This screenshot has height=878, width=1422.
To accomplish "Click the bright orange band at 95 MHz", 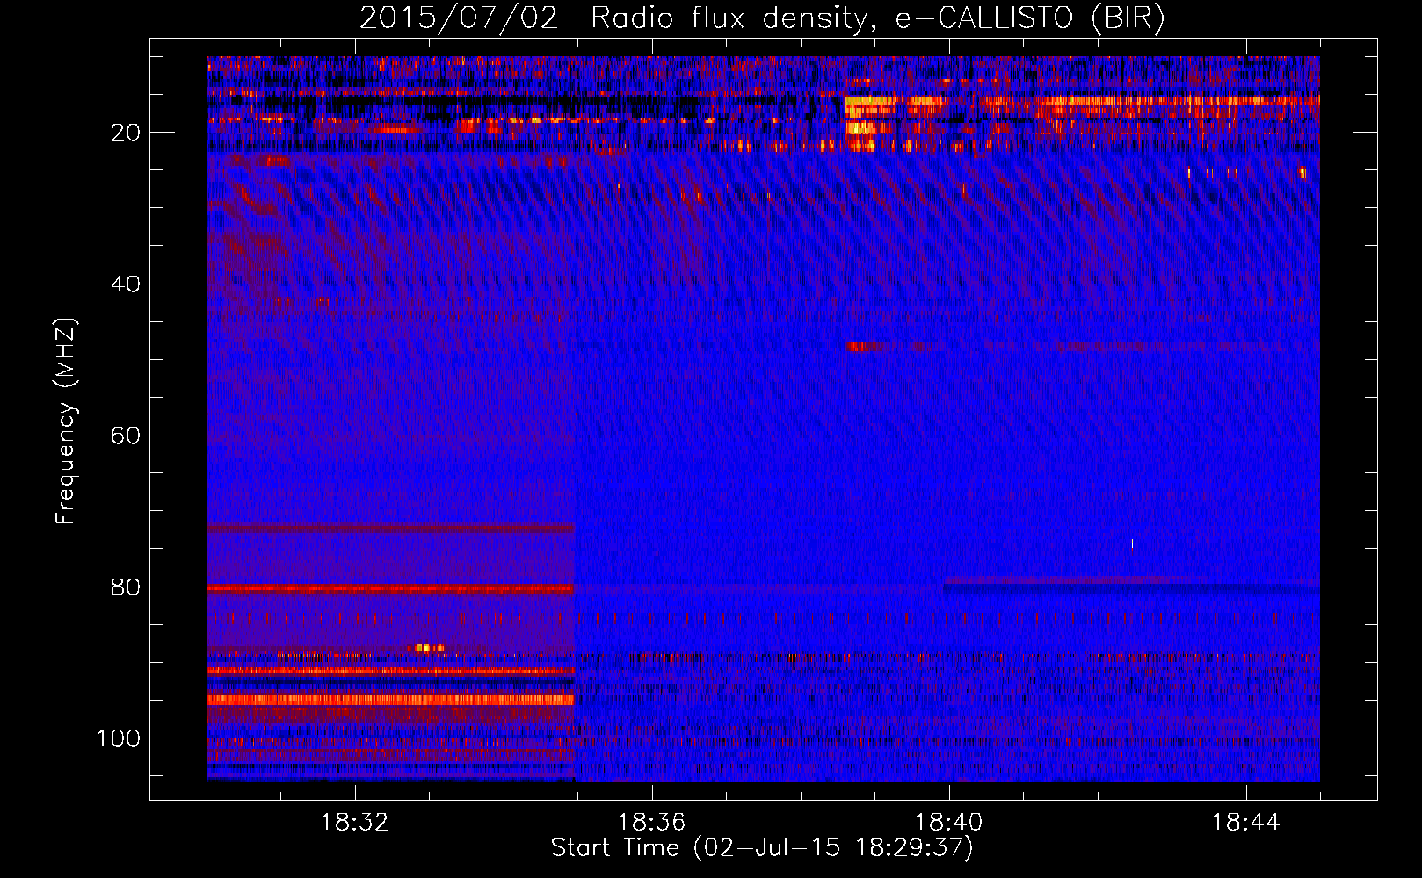I will pyautogui.click(x=390, y=700).
